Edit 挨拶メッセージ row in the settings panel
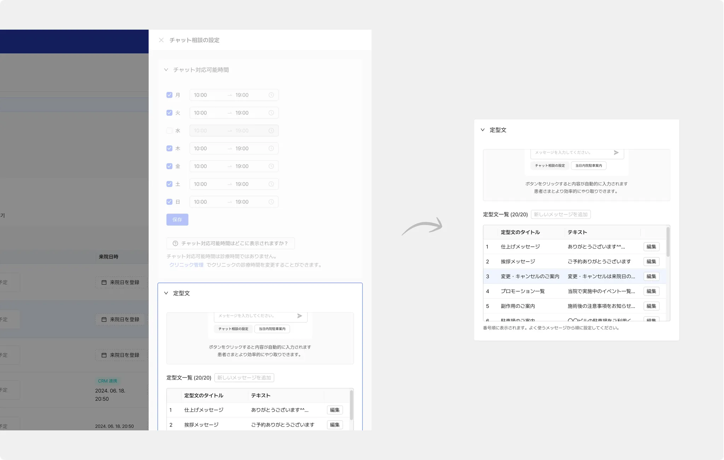Viewport: 724px width, 460px height. tap(335, 425)
